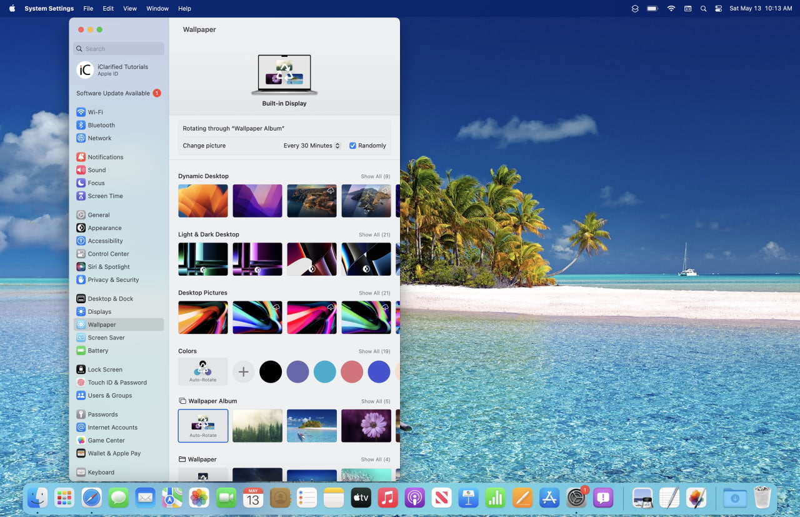
Task: Select the Screen Saver pane
Action: [x=107, y=338]
